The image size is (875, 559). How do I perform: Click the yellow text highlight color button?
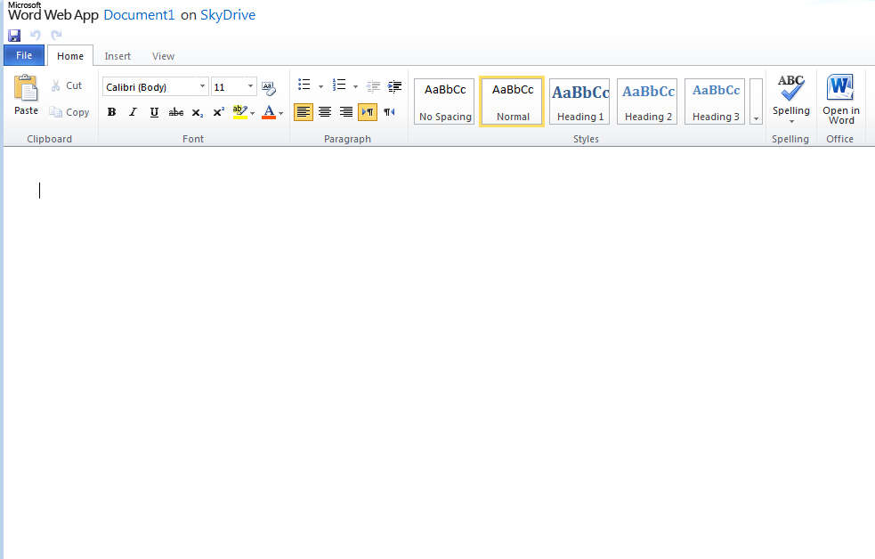click(239, 112)
